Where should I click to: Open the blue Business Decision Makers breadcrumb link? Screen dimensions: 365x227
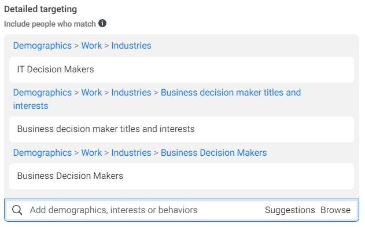[x=213, y=153]
